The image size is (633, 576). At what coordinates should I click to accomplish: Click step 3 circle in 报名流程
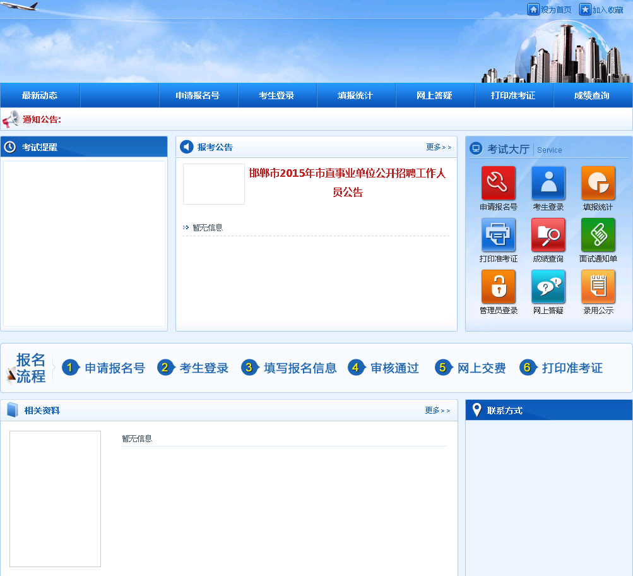[x=249, y=368]
